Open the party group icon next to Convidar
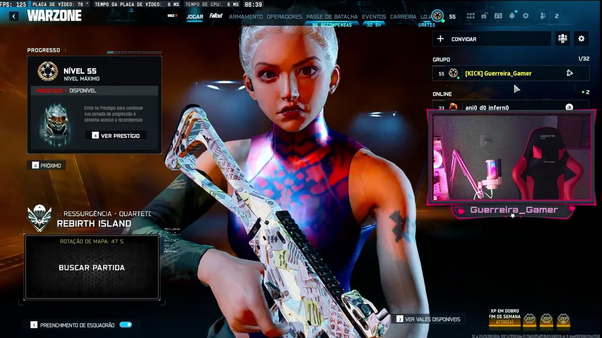 (562, 39)
